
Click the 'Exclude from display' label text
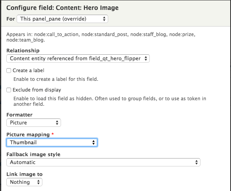coord(37,90)
